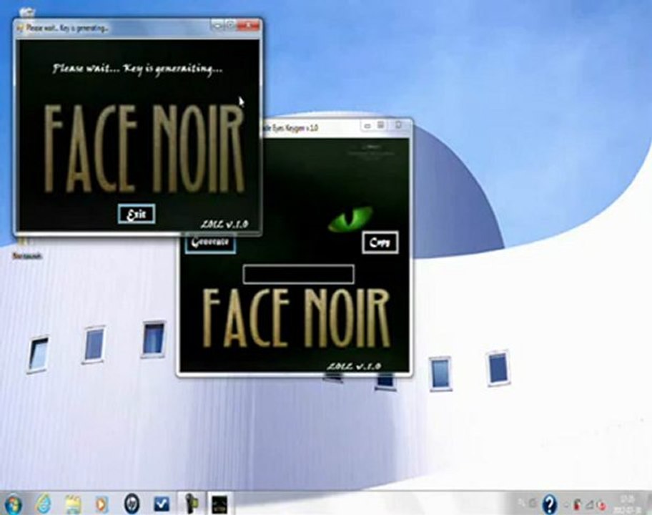Launch Internet Explorer from the taskbar
Image resolution: width=652 pixels, height=515 pixels.
coord(43,504)
